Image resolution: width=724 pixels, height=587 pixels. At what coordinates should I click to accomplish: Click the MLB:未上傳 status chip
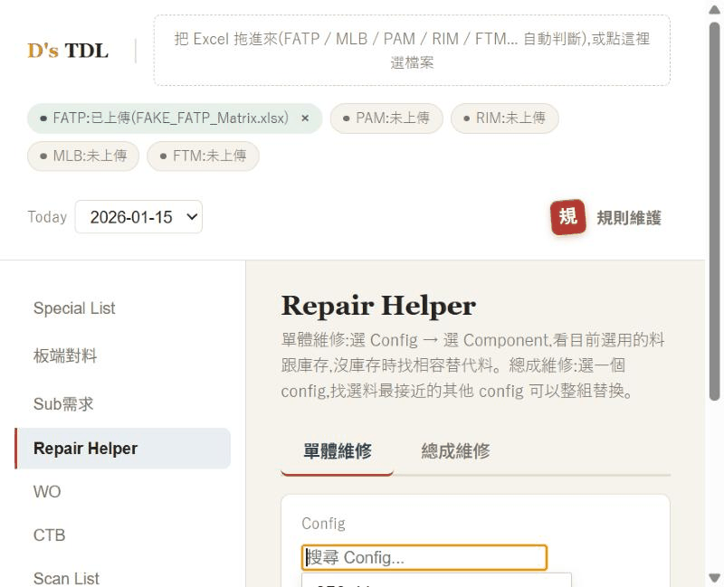click(x=83, y=156)
